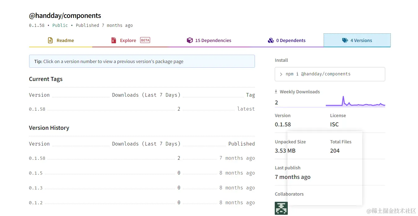418x216 pixels.
Task: Click the '3.53 MB' unpacked size value
Action: 285,151
